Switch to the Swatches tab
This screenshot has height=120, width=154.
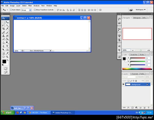[x=134, y=55]
